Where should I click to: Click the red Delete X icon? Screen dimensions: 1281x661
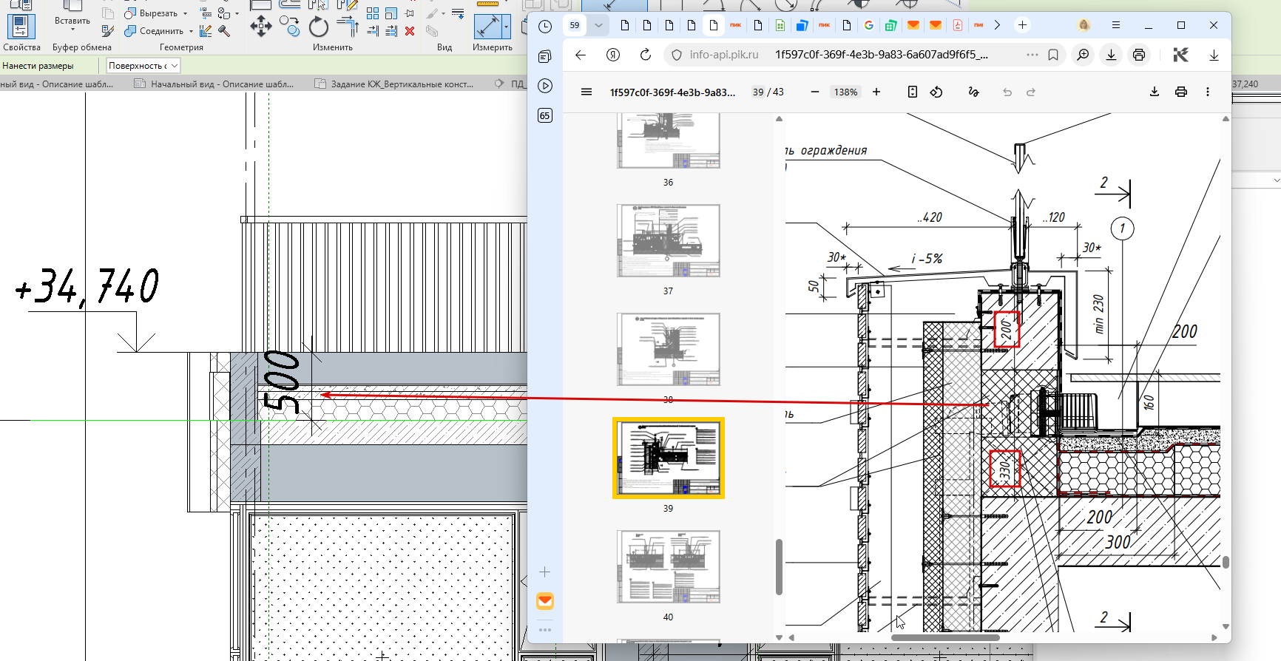pyautogui.click(x=410, y=31)
